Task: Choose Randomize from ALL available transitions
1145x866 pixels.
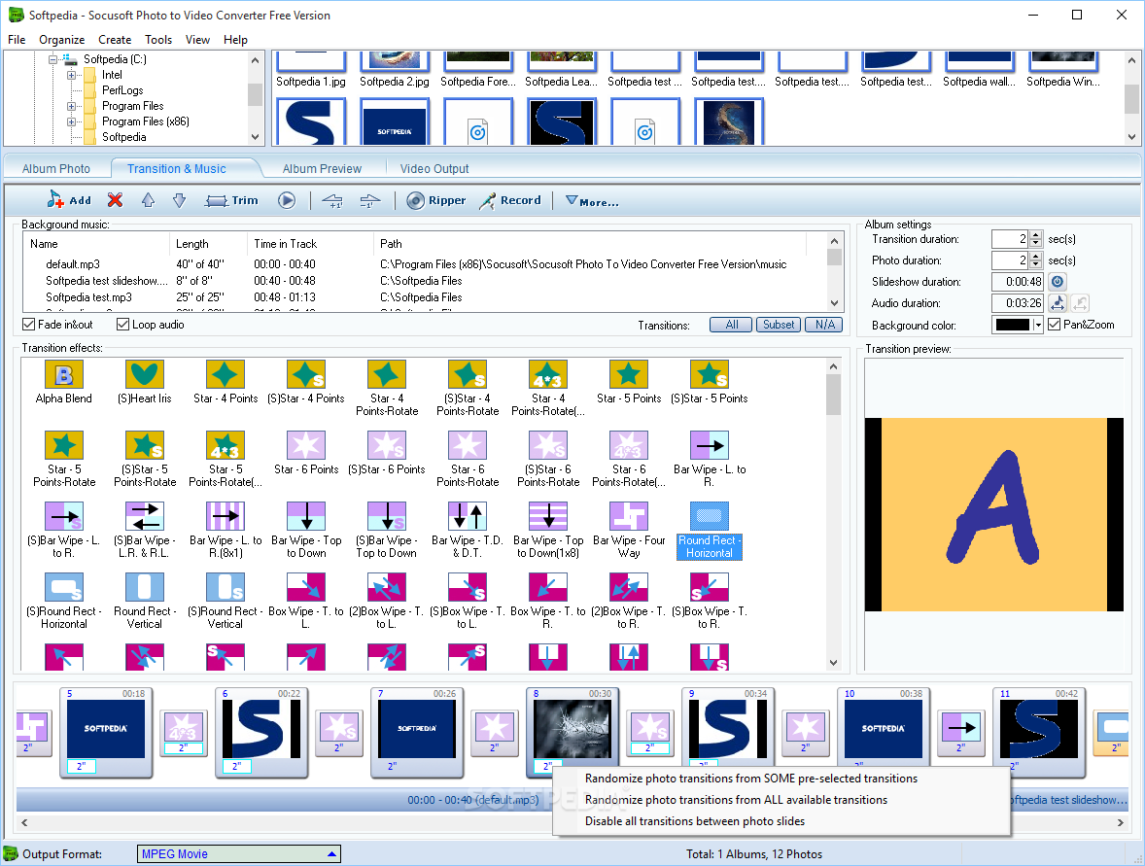Action: pos(736,800)
